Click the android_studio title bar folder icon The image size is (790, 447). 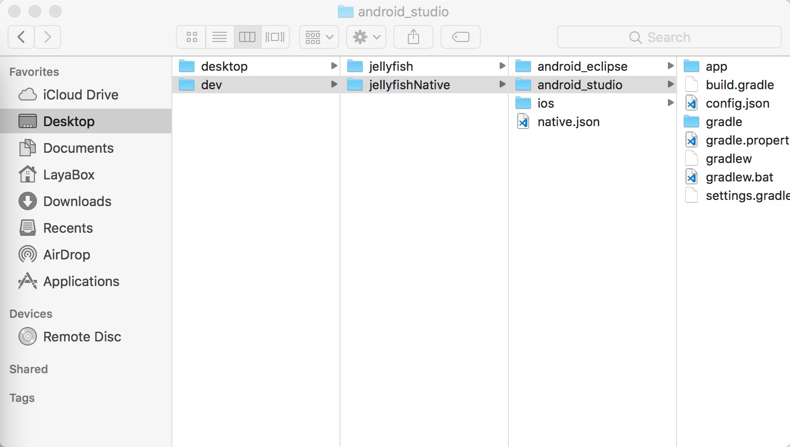pos(346,11)
